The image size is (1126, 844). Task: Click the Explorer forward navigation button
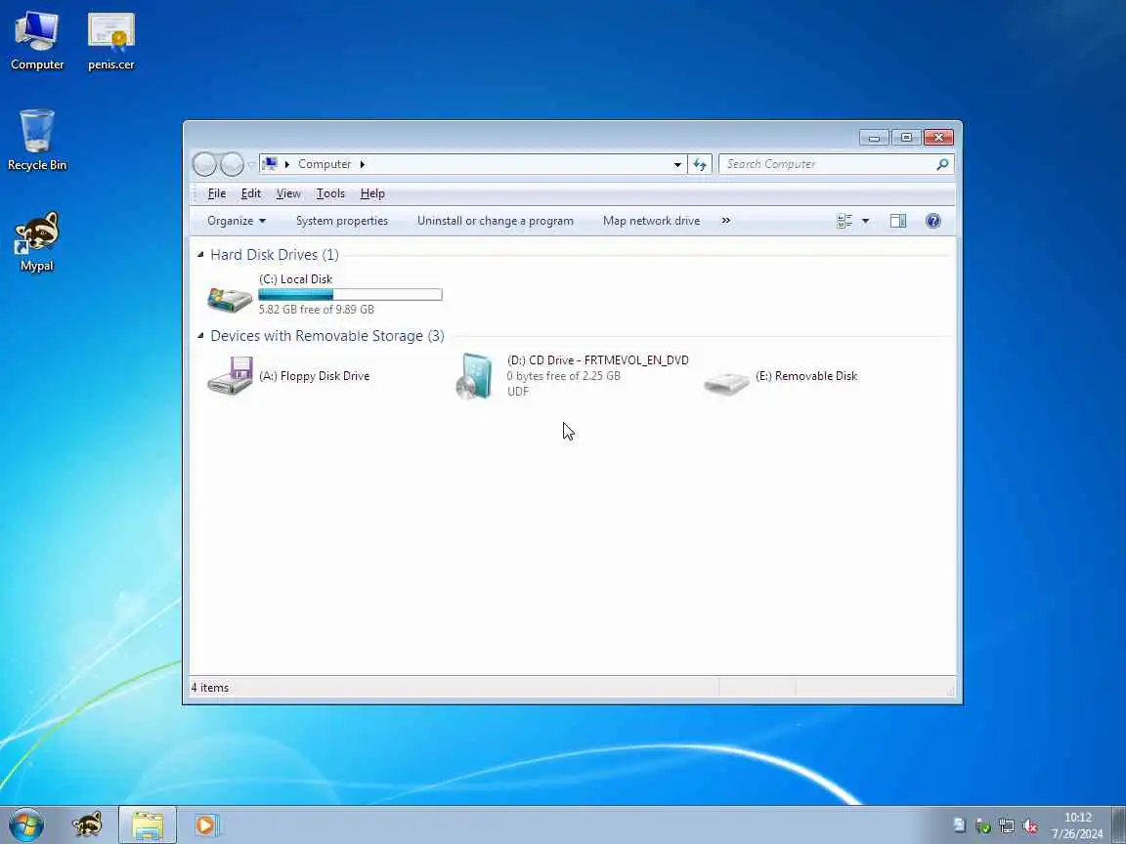[232, 164]
